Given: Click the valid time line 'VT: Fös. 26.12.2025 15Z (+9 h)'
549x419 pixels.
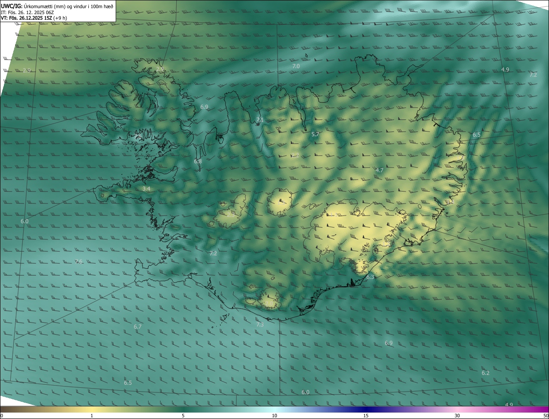Looking at the screenshot, I should tap(34, 18).
